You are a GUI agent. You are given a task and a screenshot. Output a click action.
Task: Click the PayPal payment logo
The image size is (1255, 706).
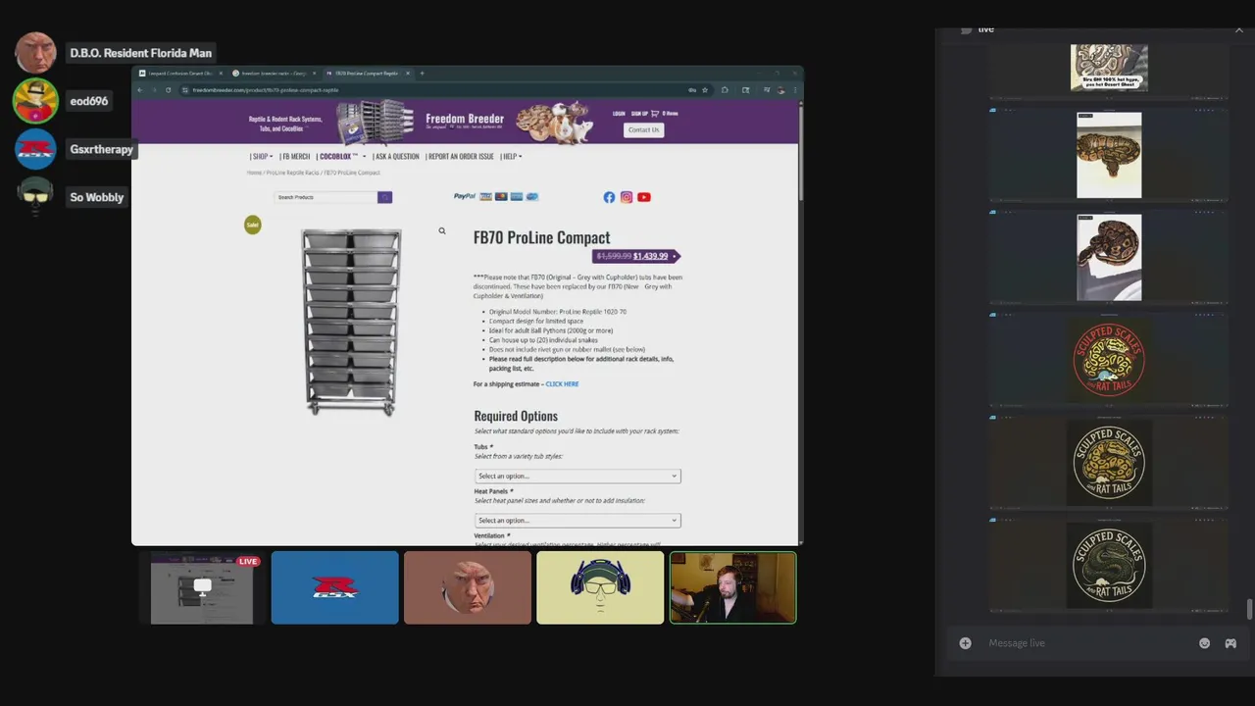pyautogui.click(x=464, y=197)
